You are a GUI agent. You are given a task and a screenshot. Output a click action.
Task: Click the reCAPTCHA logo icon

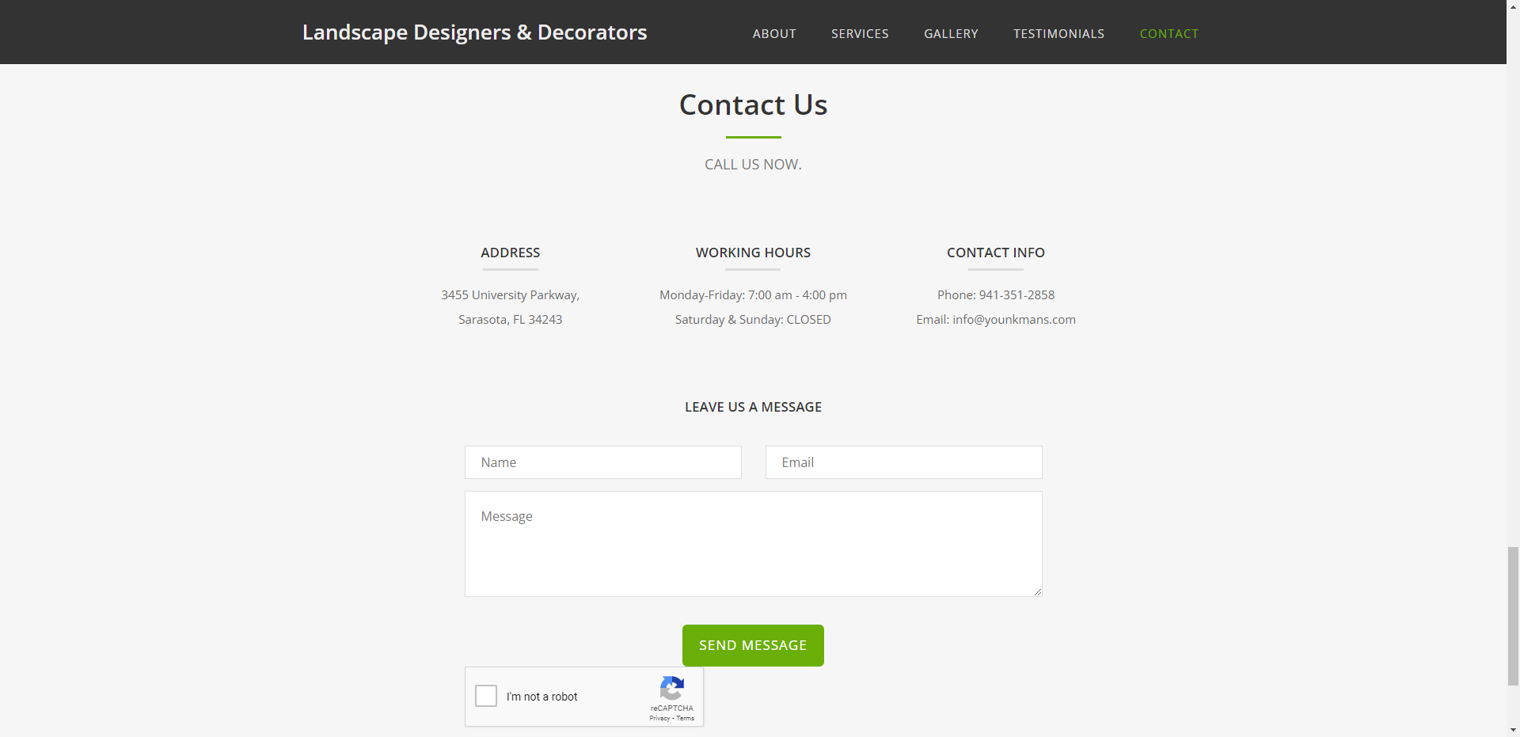[x=672, y=688]
